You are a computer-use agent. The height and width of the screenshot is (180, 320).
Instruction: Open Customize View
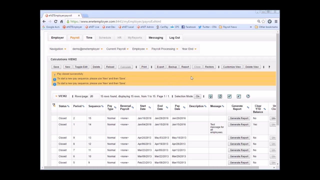pyautogui.click(x=232, y=67)
